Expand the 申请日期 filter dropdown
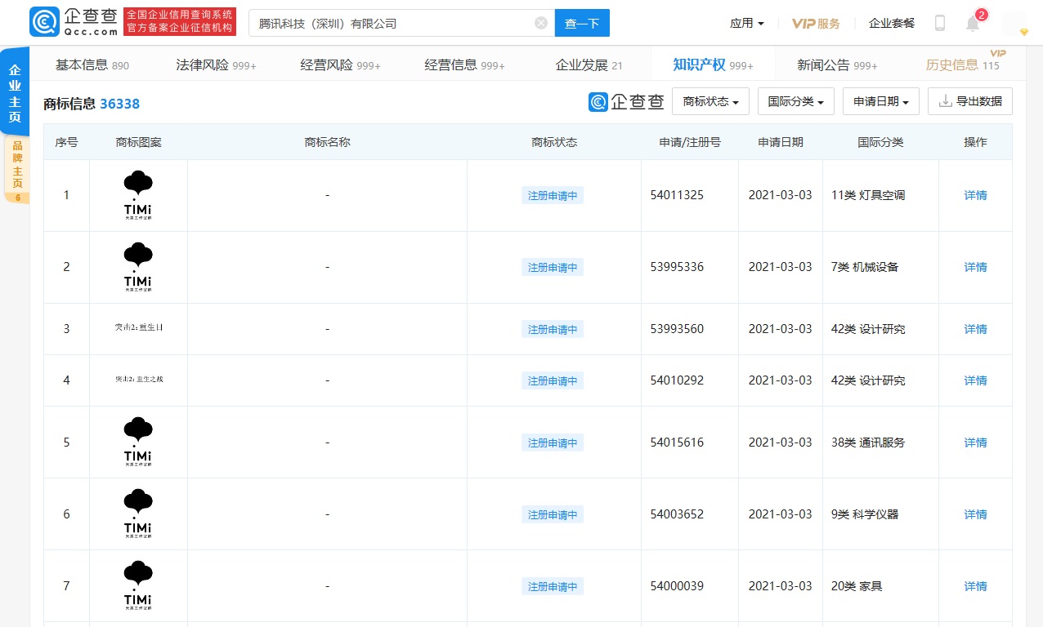 pyautogui.click(x=880, y=101)
